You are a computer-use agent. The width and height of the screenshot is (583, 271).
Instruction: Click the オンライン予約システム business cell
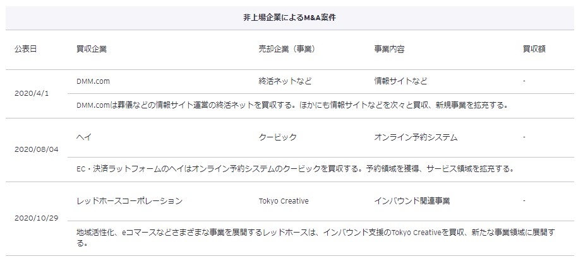(x=416, y=137)
